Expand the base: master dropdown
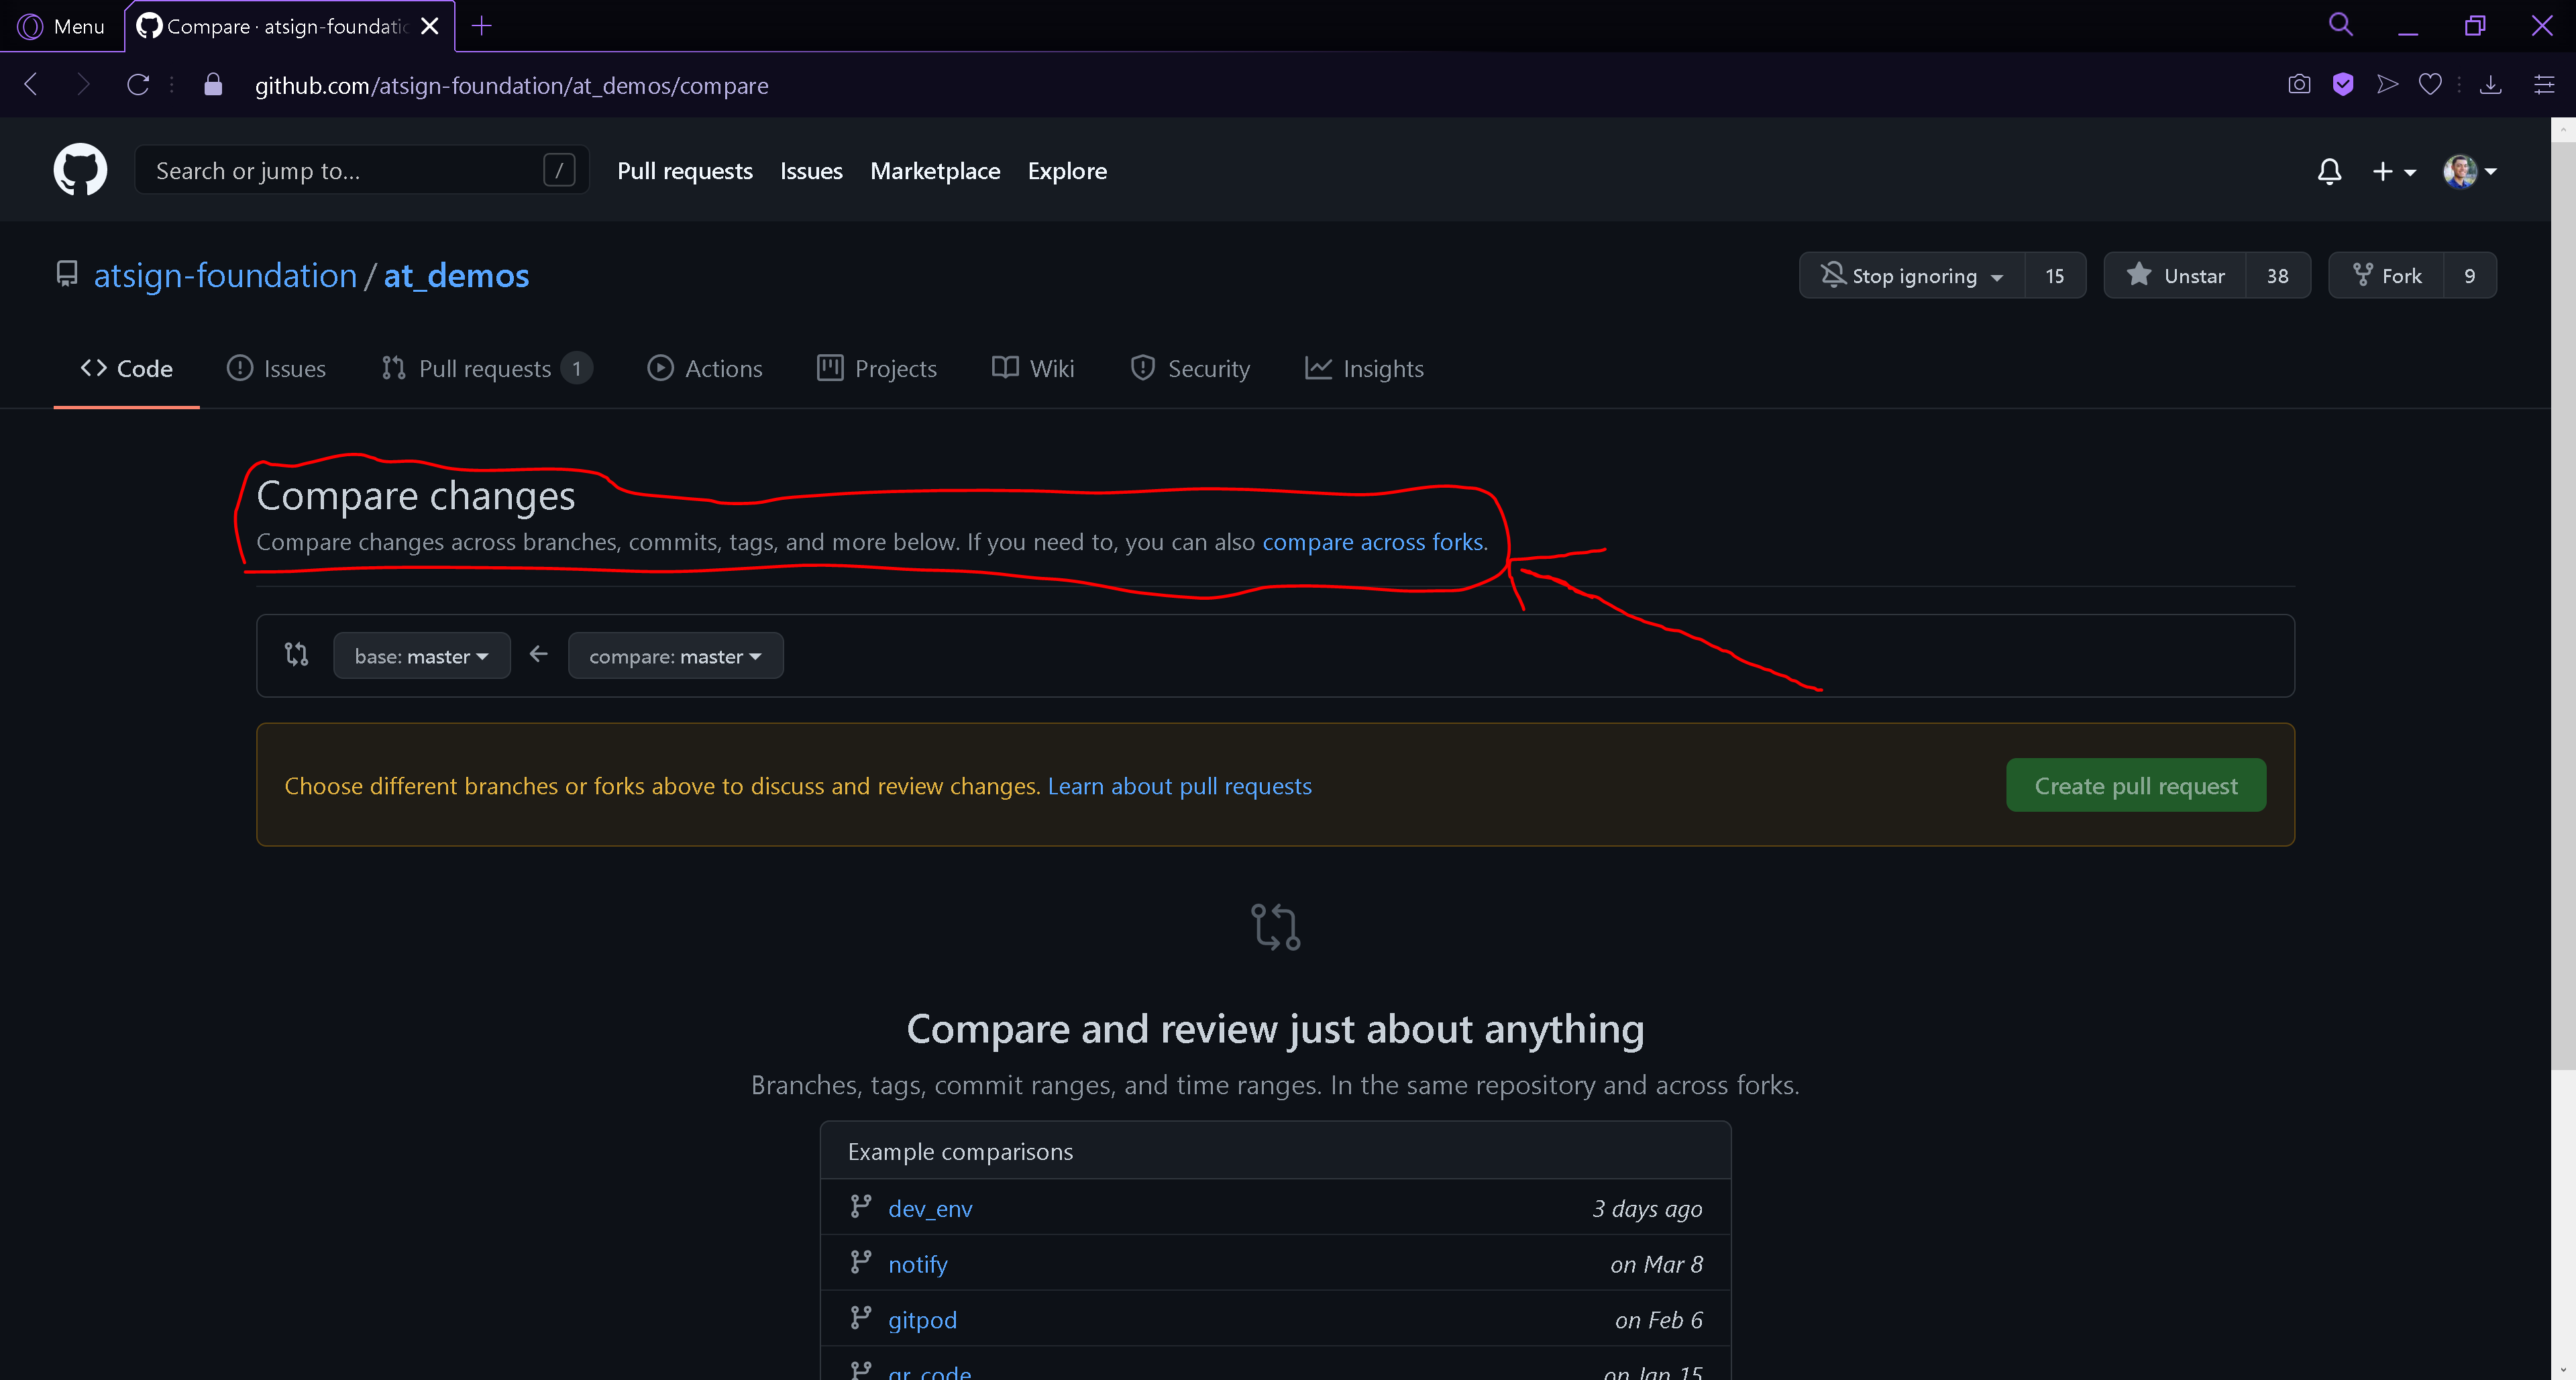 422,656
